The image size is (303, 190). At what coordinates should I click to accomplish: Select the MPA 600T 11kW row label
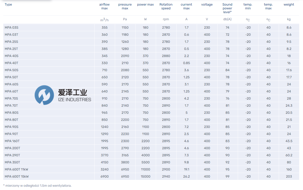coord(16,169)
